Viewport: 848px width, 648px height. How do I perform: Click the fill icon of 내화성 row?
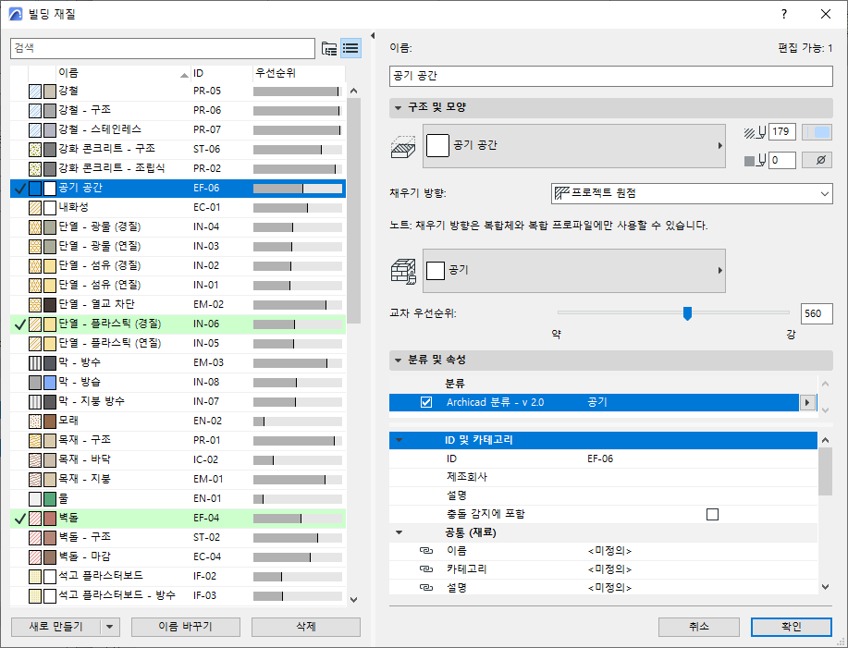pyautogui.click(x=35, y=208)
